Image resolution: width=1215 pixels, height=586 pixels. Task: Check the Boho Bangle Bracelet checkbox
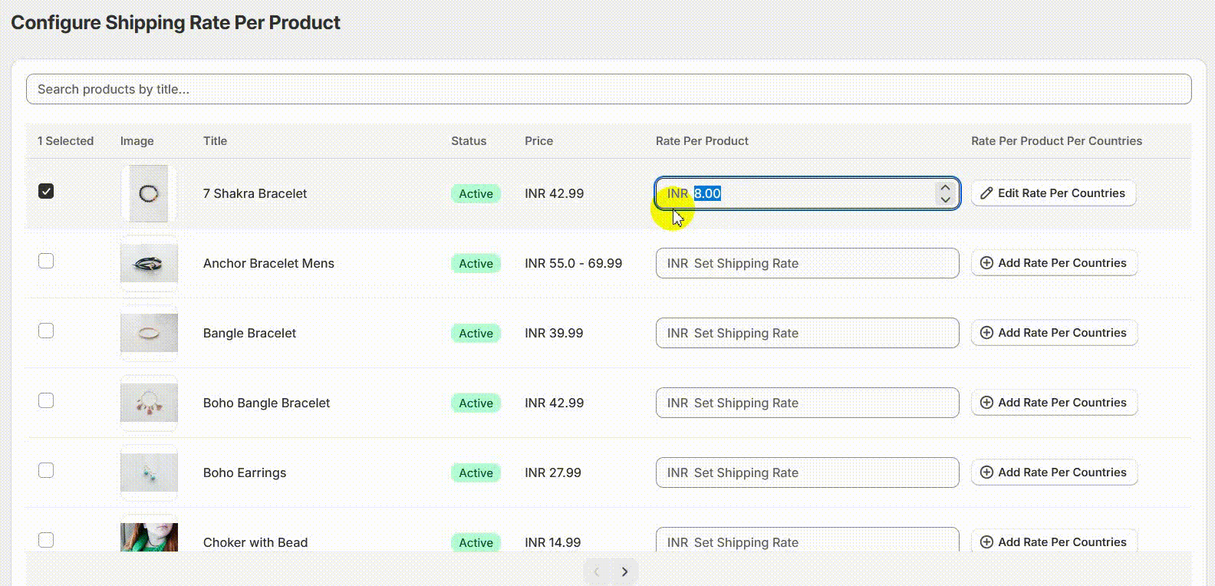click(46, 400)
